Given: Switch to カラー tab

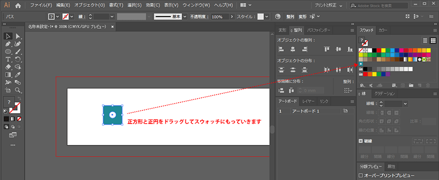Looking at the screenshot, I should (383, 30).
